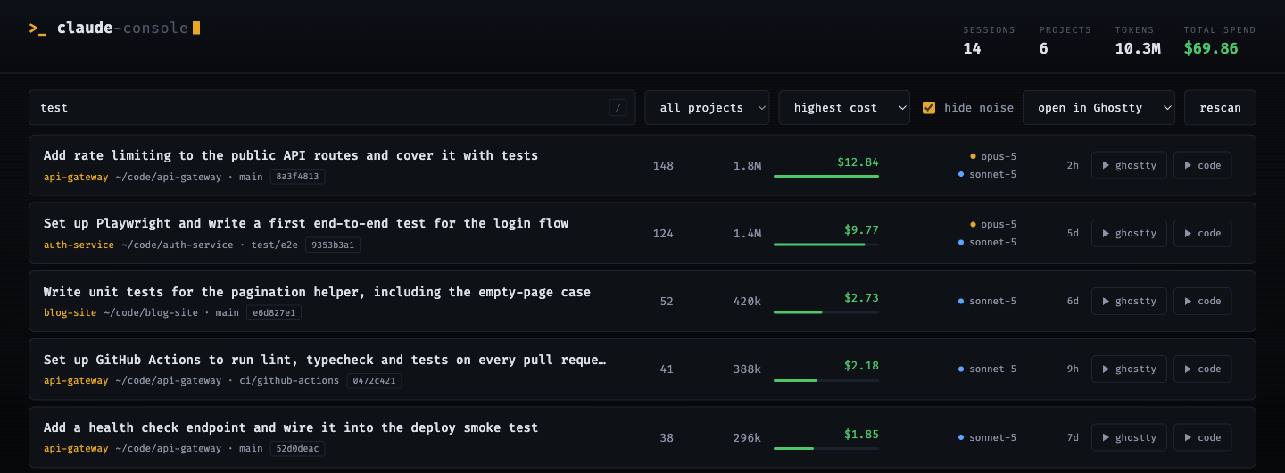Open code for the rate limiting session

click(x=1202, y=165)
